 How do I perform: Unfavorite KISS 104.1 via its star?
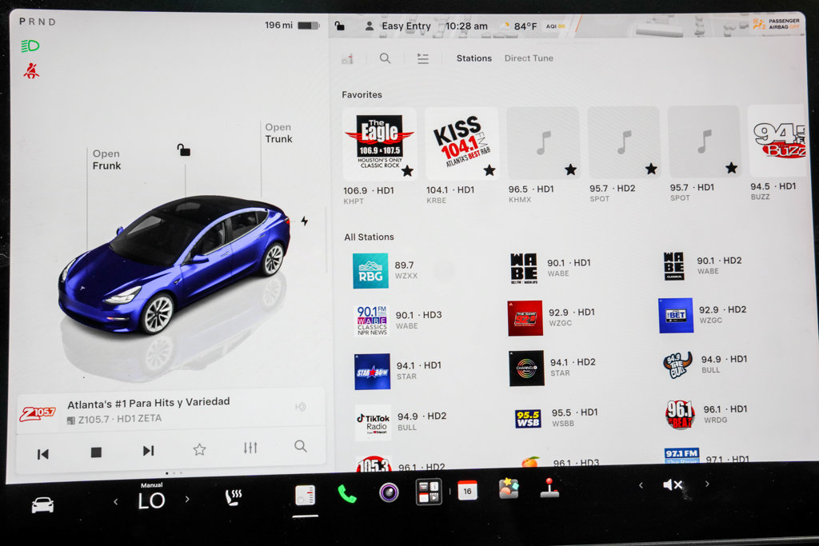pyautogui.click(x=489, y=169)
